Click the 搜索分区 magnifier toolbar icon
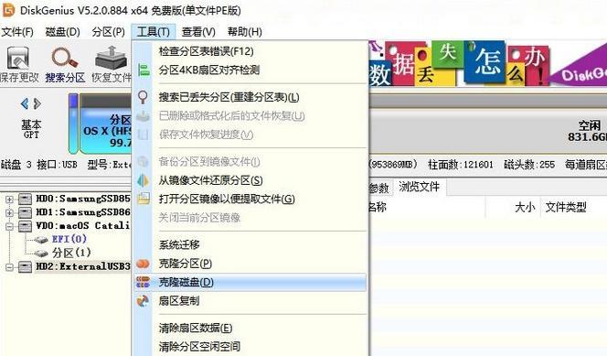The image size is (607, 356). coord(65,58)
